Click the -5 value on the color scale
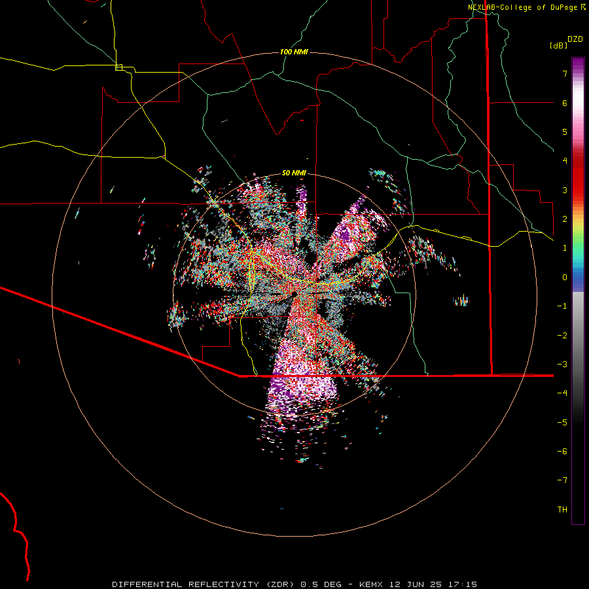This screenshot has width=589, height=589. click(562, 423)
